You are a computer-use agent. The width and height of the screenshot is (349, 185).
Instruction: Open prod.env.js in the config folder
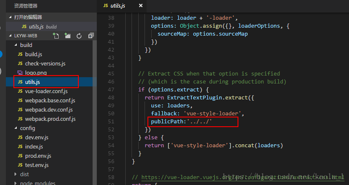pos(34,156)
